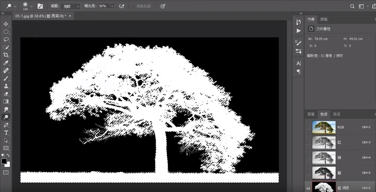Open the 範圍 dropdown showing 亮部
Image resolution: width=376 pixels, height=192 pixels.
point(71,6)
